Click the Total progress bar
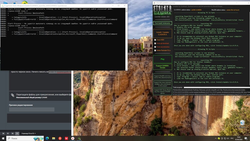 (x=217, y=87)
